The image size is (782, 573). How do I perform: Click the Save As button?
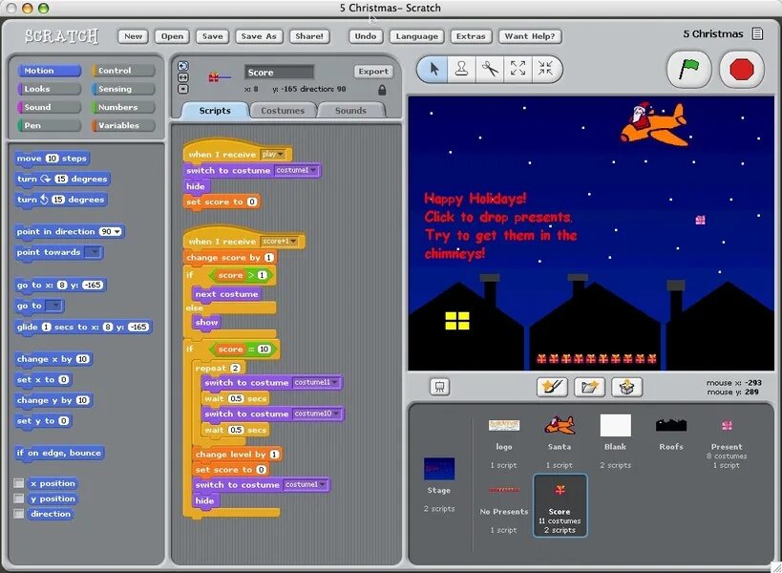point(259,36)
